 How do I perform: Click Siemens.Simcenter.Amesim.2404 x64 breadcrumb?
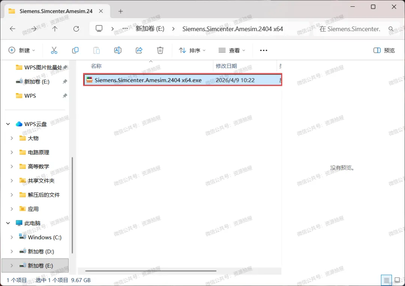click(x=232, y=29)
